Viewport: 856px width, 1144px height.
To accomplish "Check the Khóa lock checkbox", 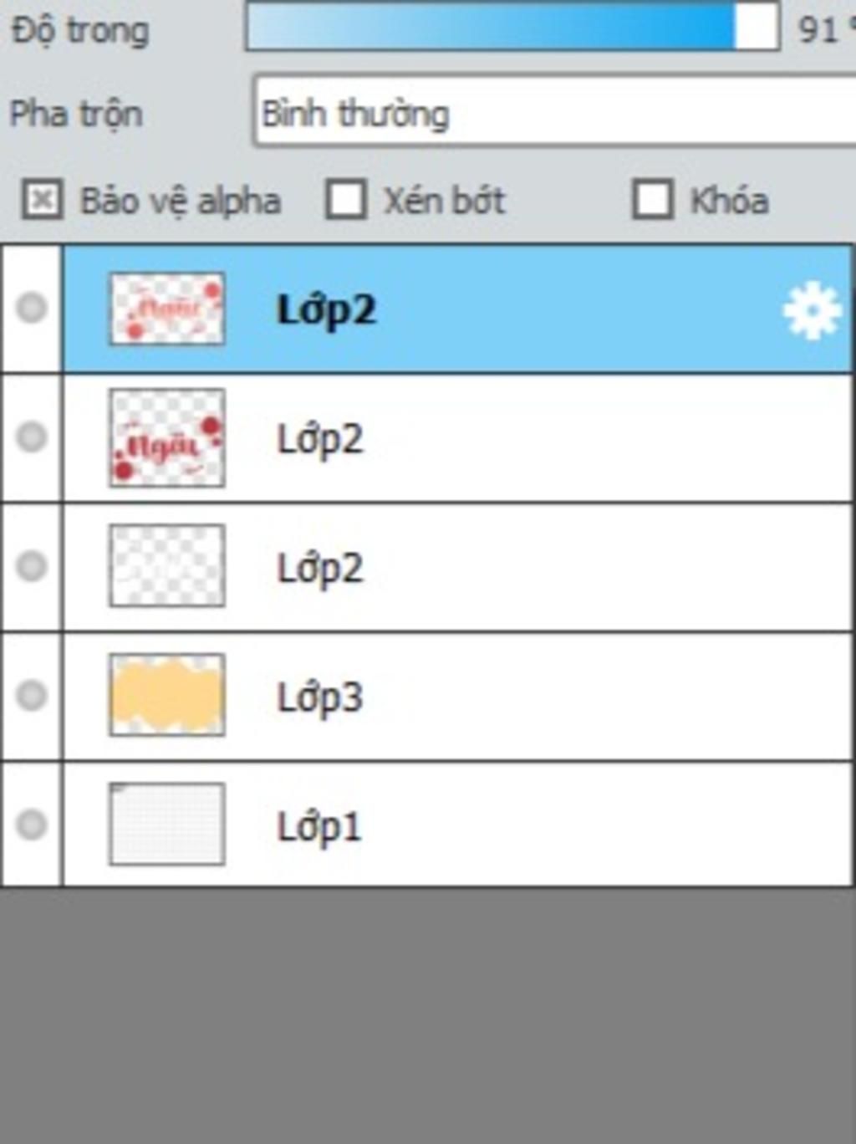I will point(652,200).
